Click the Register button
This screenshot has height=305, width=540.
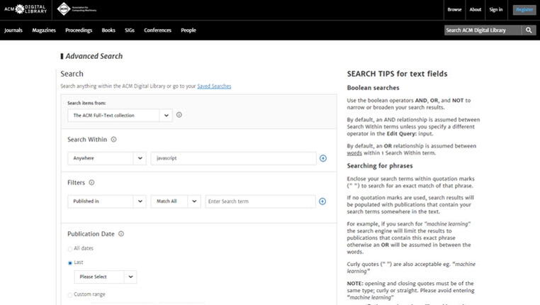click(x=524, y=10)
